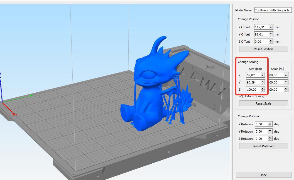Decrease Y size with its down arrow
This screenshot has height=180, width=294.
pos(263,83)
